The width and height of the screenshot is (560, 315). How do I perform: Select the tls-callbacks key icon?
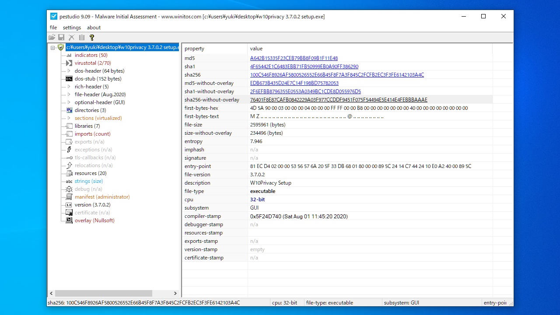pyautogui.click(x=69, y=157)
